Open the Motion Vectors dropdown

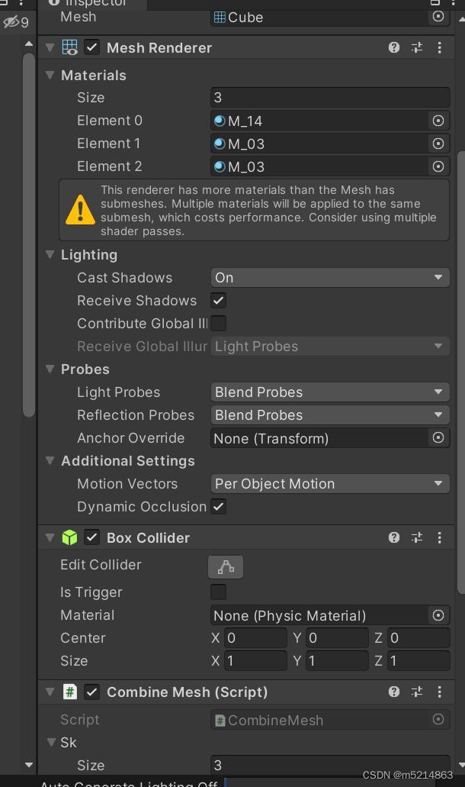coord(330,484)
